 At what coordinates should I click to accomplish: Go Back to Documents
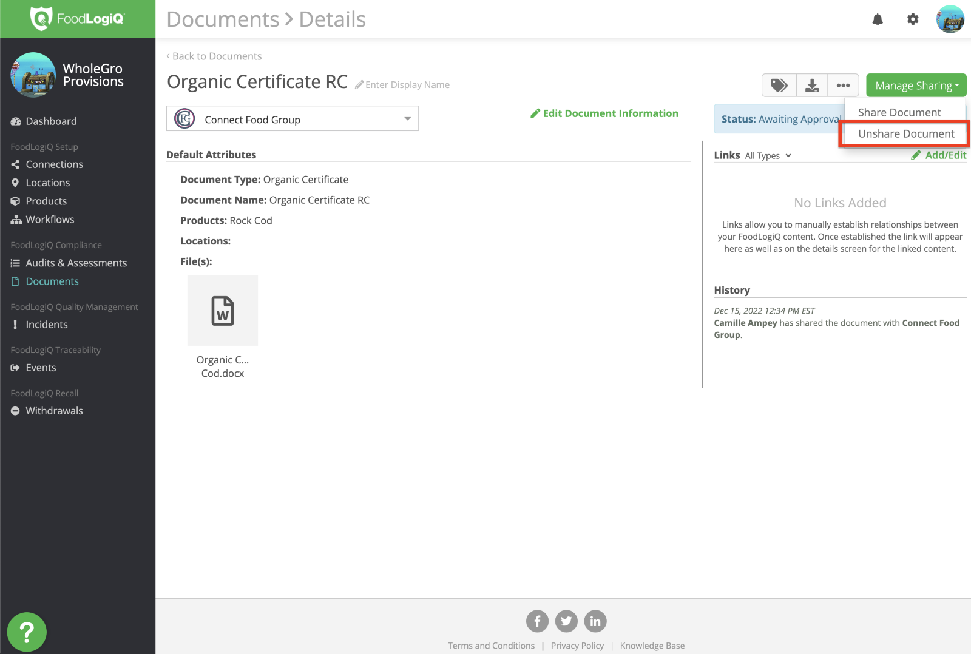pos(214,56)
